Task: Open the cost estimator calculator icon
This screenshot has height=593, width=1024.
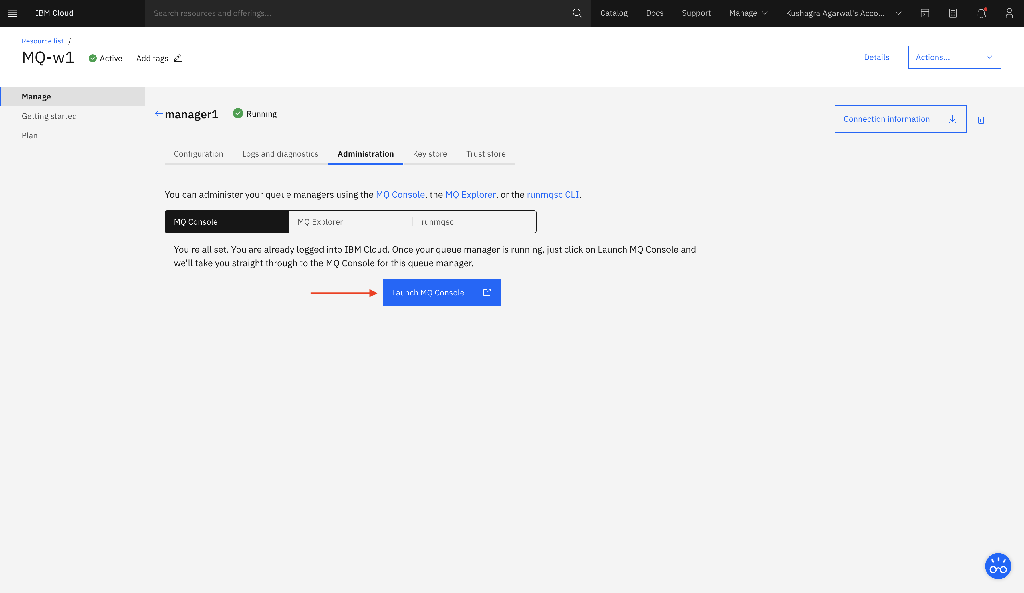Action: (952, 13)
